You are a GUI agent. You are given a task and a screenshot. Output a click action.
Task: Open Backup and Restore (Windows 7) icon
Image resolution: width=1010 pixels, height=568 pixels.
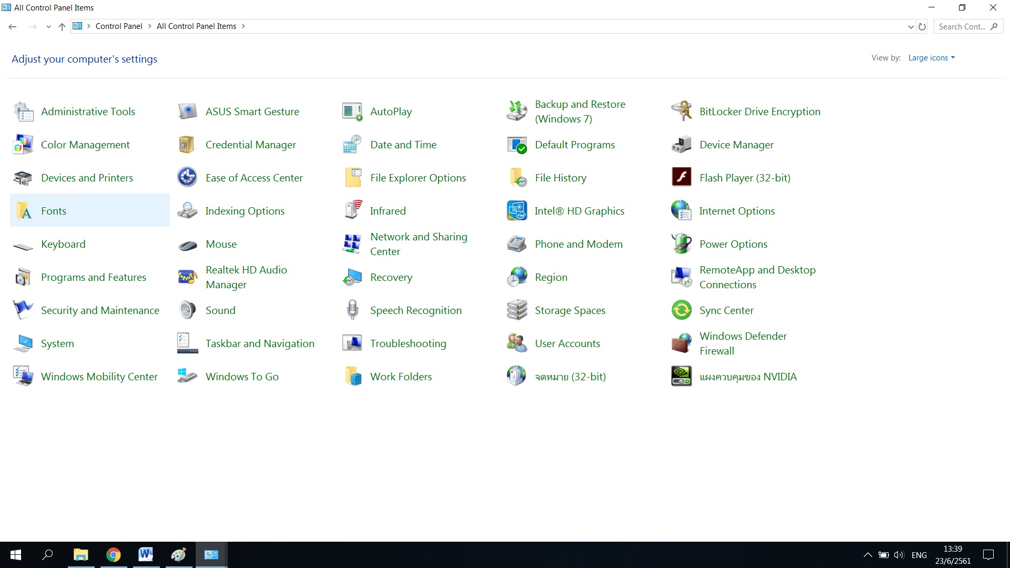pyautogui.click(x=517, y=111)
